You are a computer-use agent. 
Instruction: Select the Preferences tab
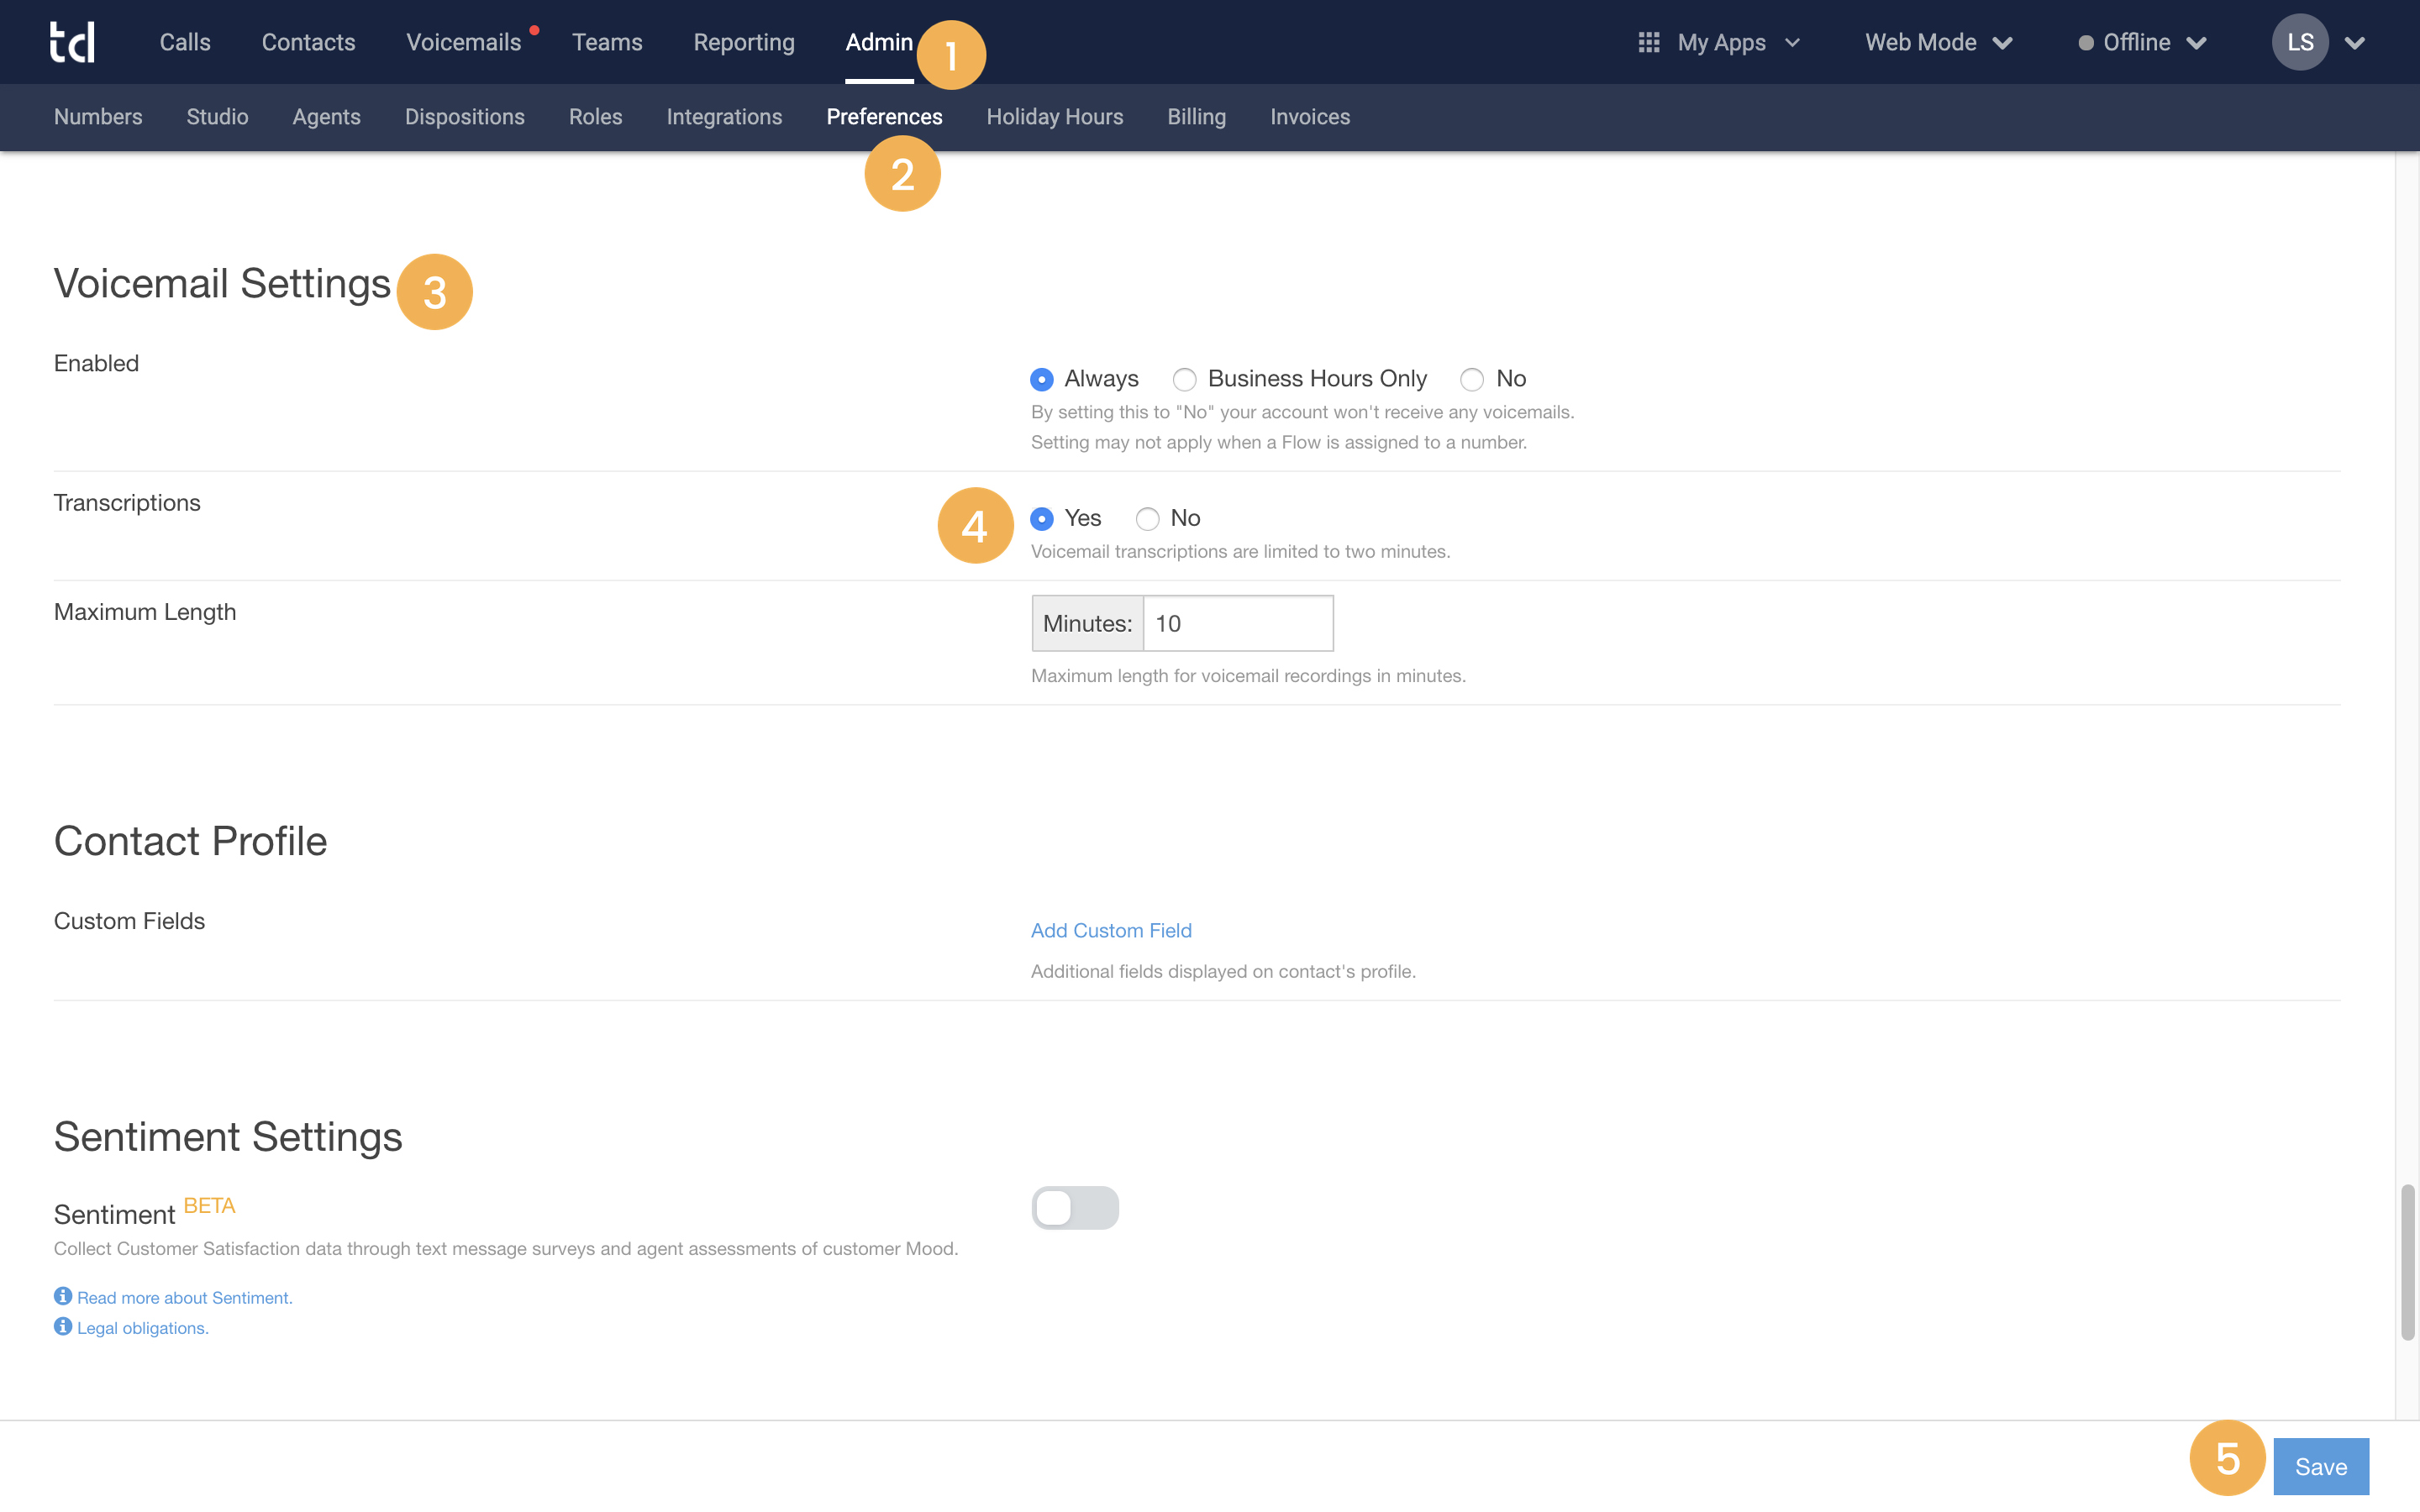(884, 117)
